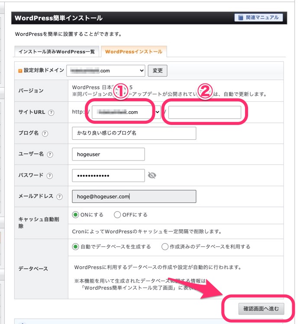Open the サイトURL domain dropdown
This screenshot has height=324, width=303.
[x=126, y=112]
